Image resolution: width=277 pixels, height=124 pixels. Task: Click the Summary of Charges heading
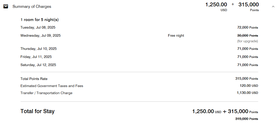click(x=32, y=7)
